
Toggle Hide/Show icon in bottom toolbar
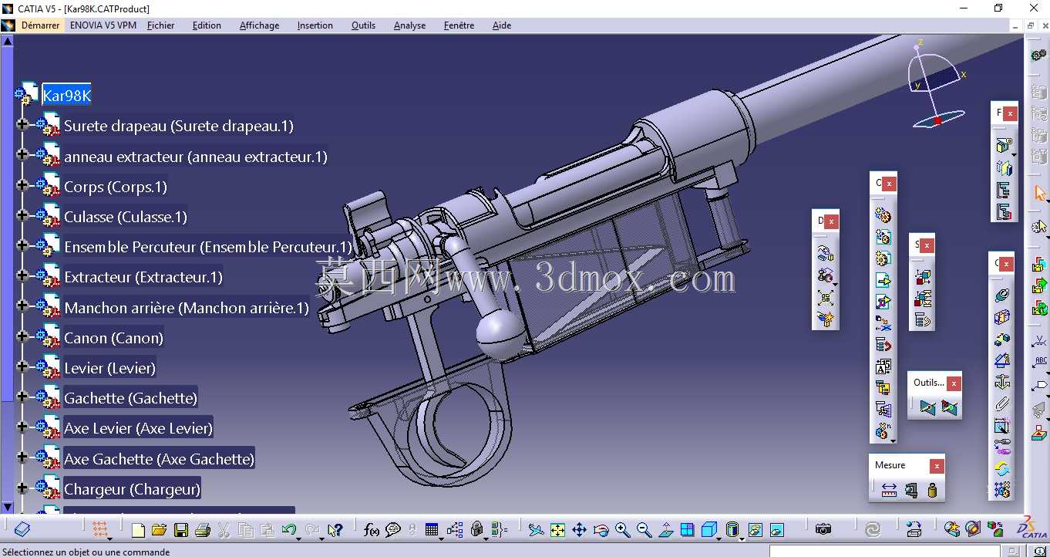point(755,530)
